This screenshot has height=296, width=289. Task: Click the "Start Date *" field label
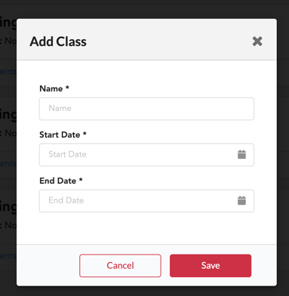(63, 135)
